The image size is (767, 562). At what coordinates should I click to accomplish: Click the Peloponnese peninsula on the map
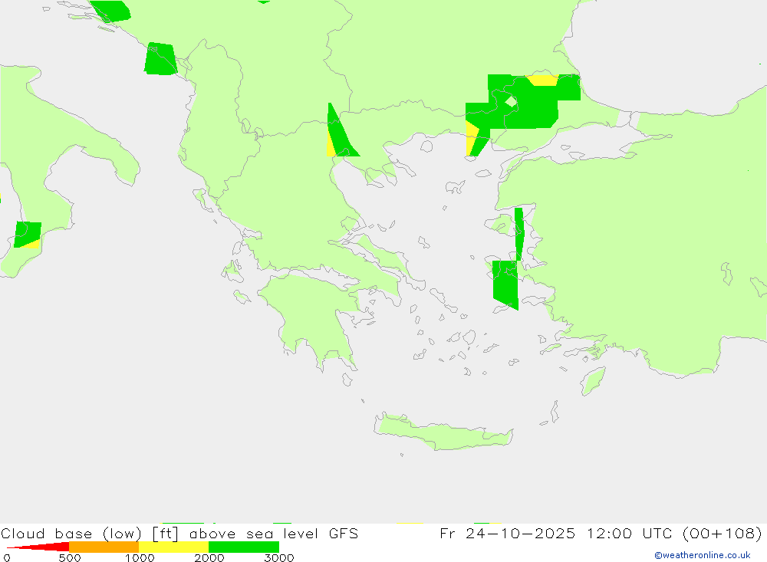click(313, 318)
